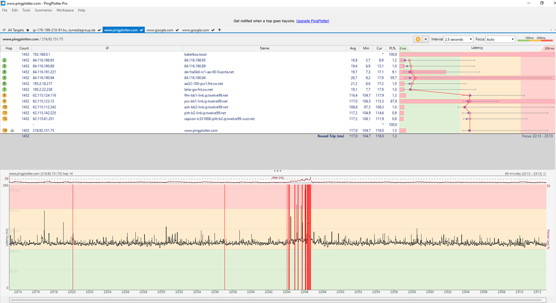Select hop 11 orange circle icon
The image size is (556, 303).
(4, 113)
